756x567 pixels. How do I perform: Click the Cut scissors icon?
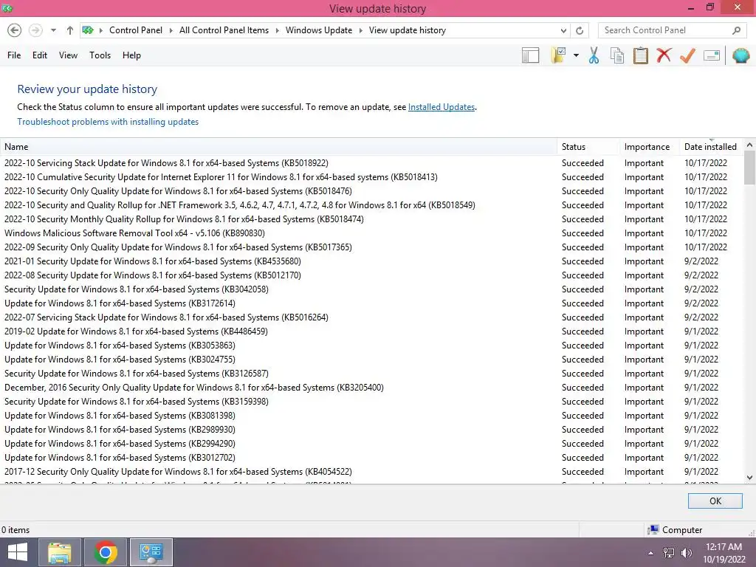pos(594,55)
